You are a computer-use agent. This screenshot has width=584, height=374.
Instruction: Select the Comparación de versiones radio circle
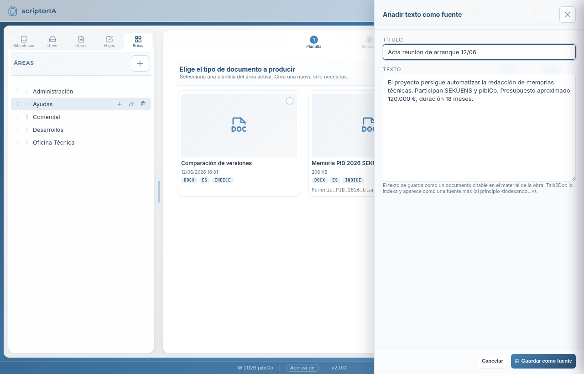[290, 101]
